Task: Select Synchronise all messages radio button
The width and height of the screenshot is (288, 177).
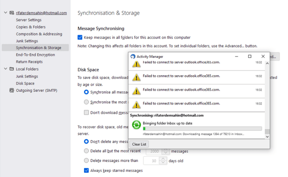Action: tap(86, 92)
